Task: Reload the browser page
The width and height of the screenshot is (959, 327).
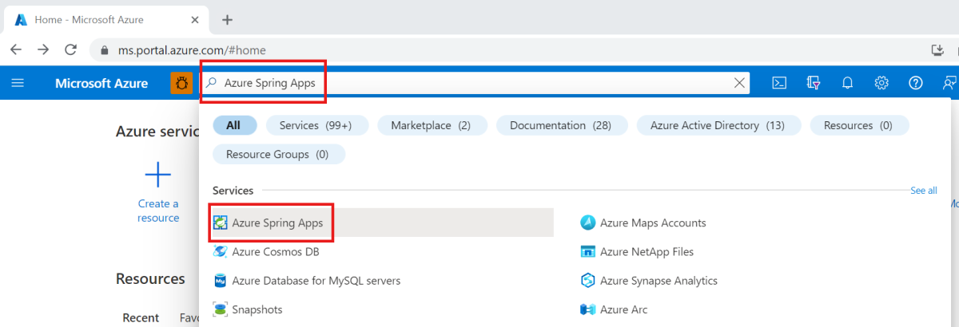Action: pos(70,49)
